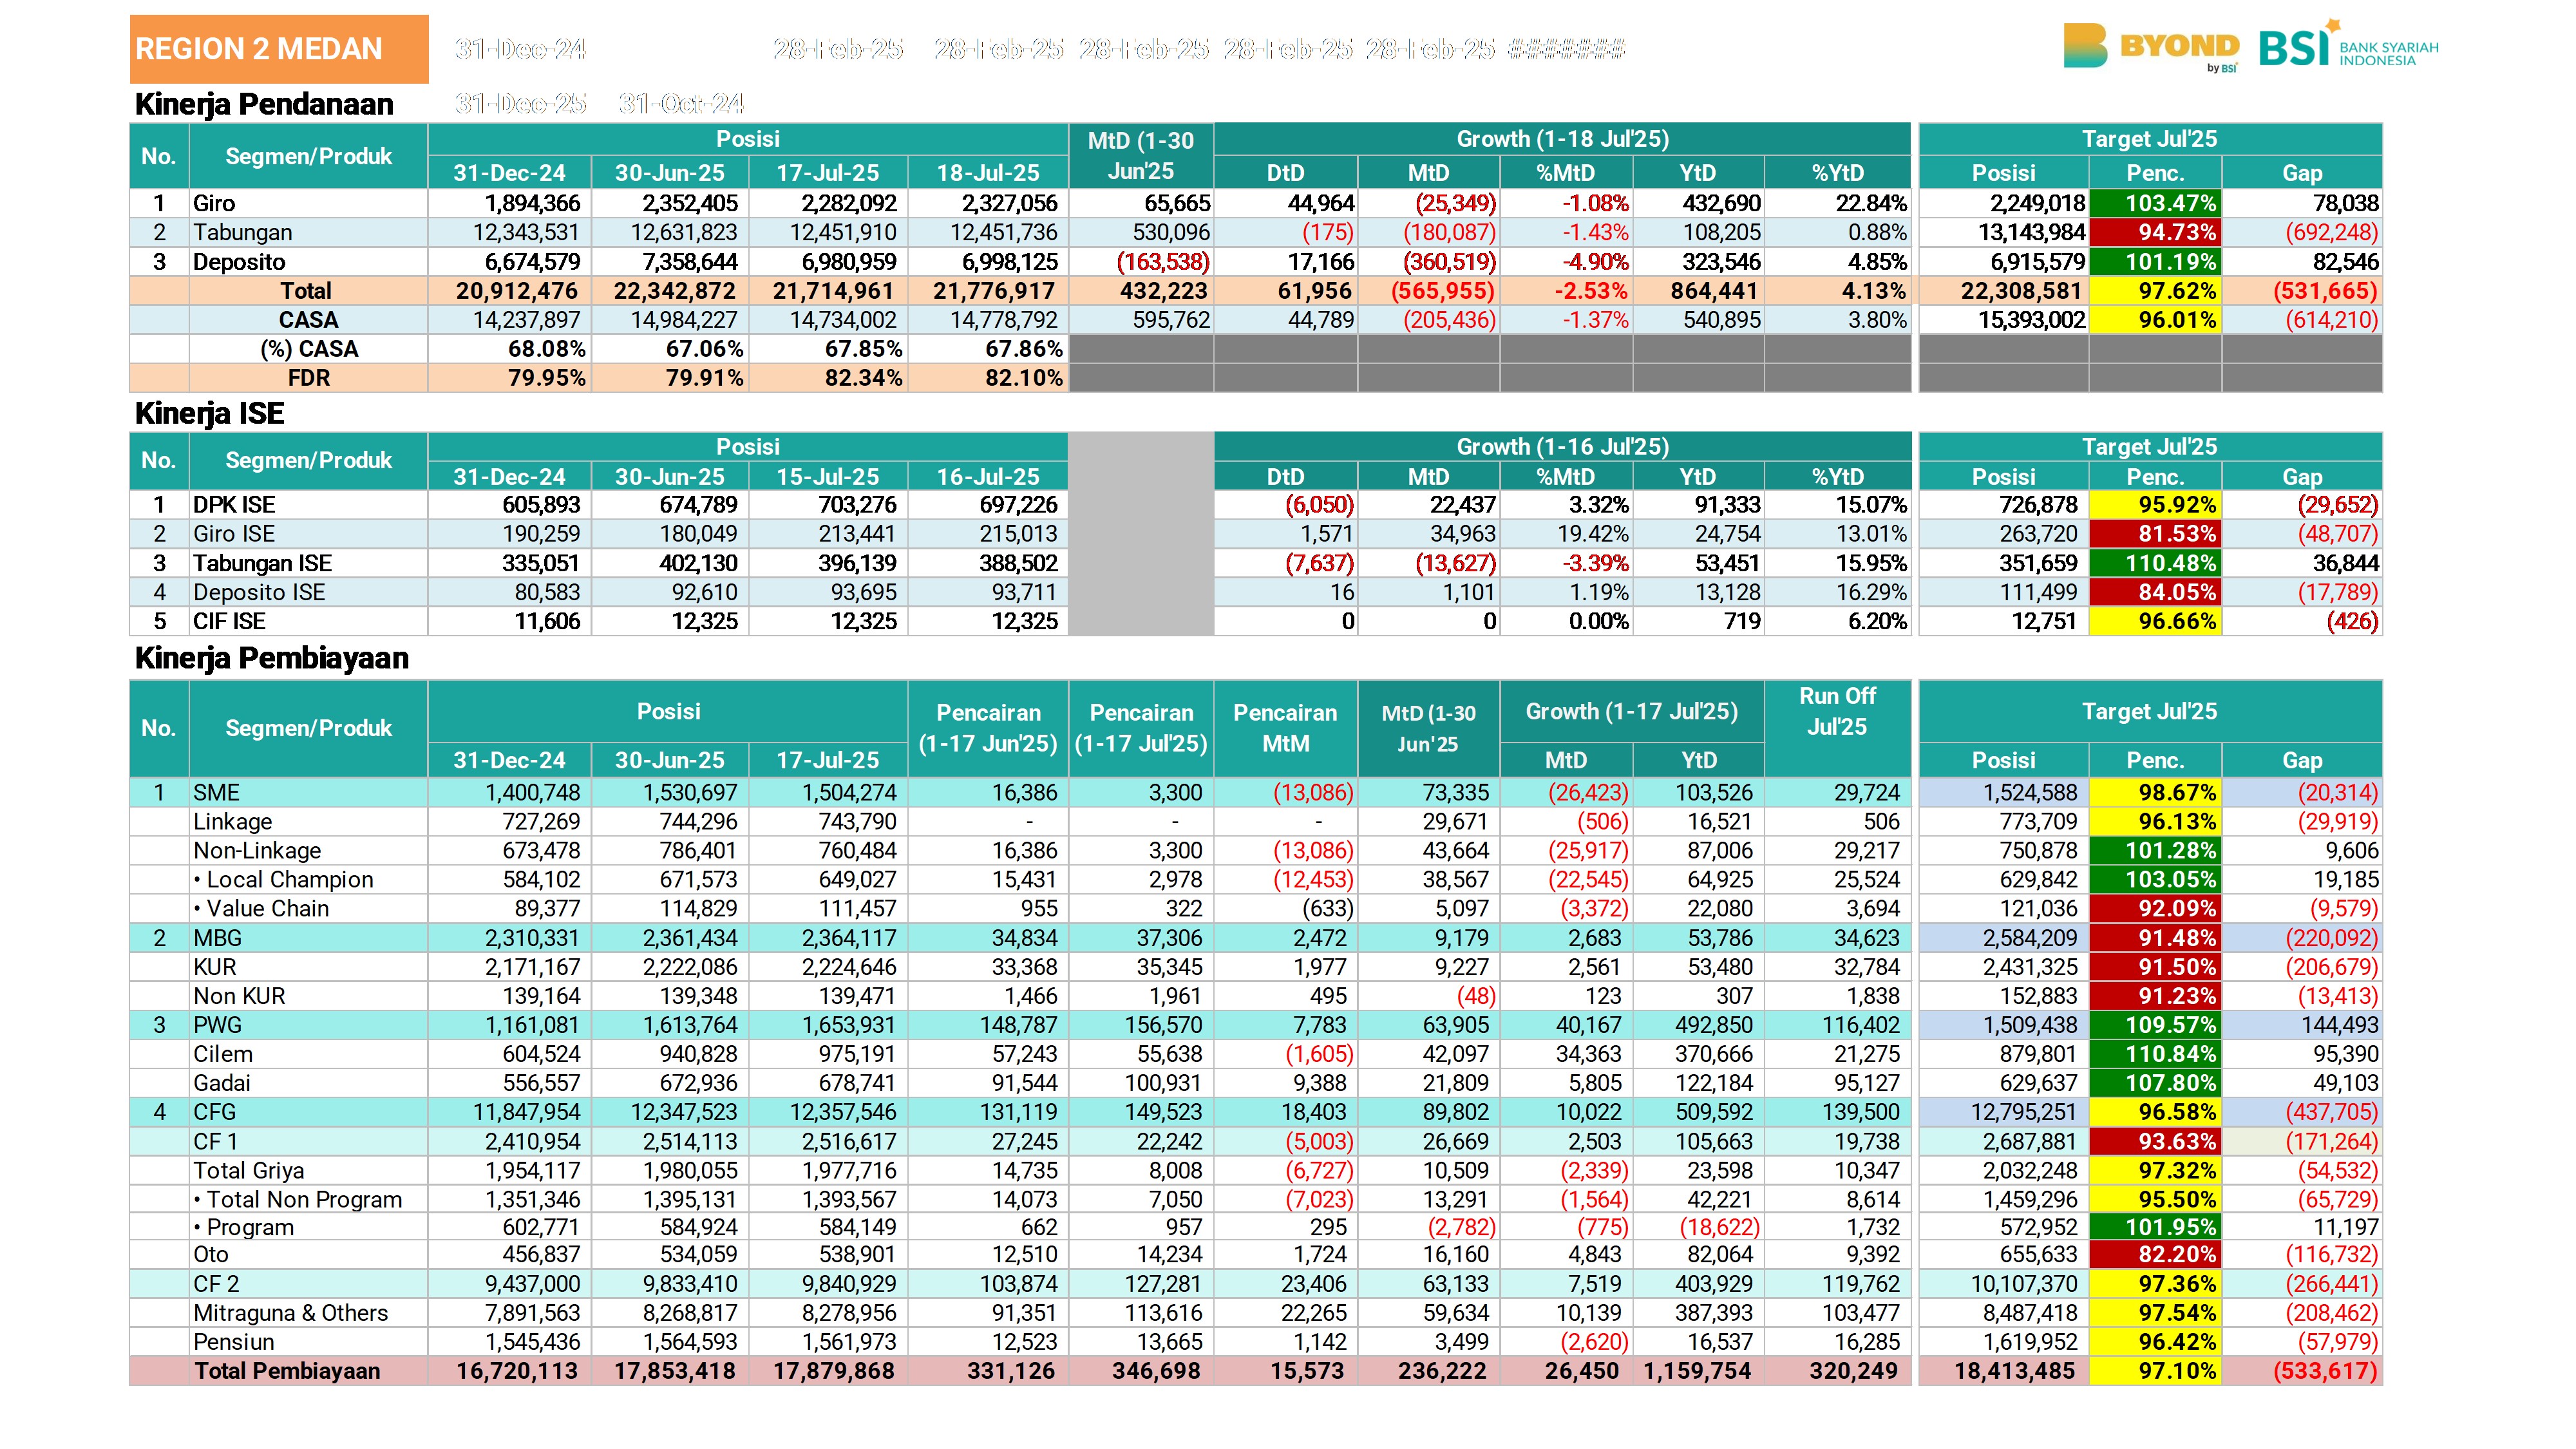The width and height of the screenshot is (2576, 1449).
Task: Click the red 94.73% Tabungan achievement cell
Action: [2155, 232]
